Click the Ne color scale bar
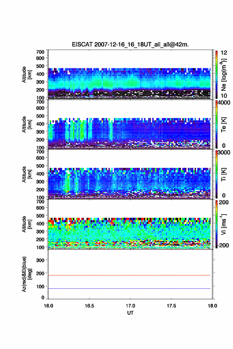 (x=216, y=75)
